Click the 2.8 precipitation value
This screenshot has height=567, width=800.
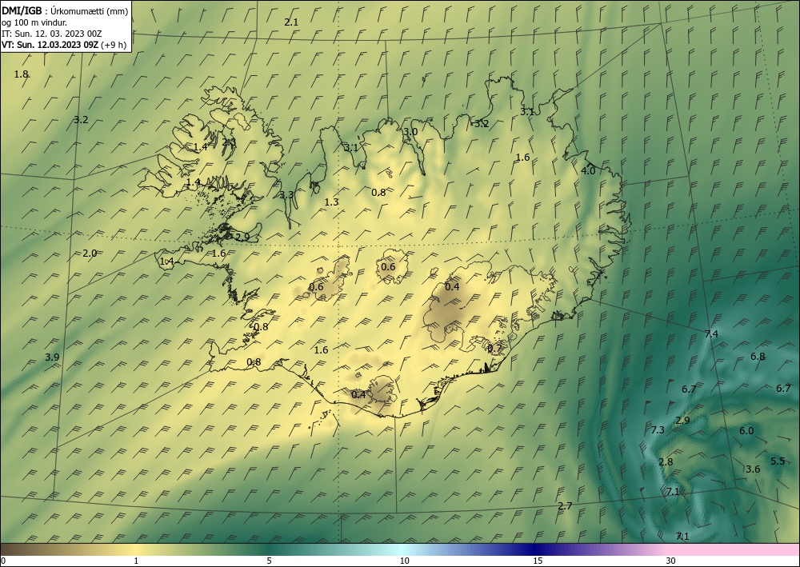pyautogui.click(x=666, y=462)
